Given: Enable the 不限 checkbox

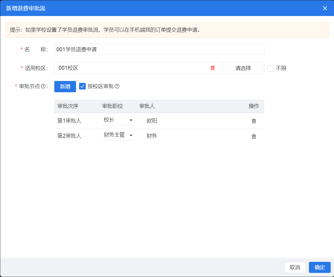Looking at the screenshot, I should 271,68.
